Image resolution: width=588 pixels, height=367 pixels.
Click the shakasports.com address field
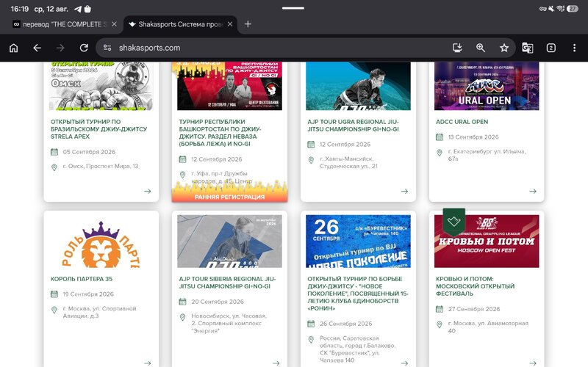(149, 48)
